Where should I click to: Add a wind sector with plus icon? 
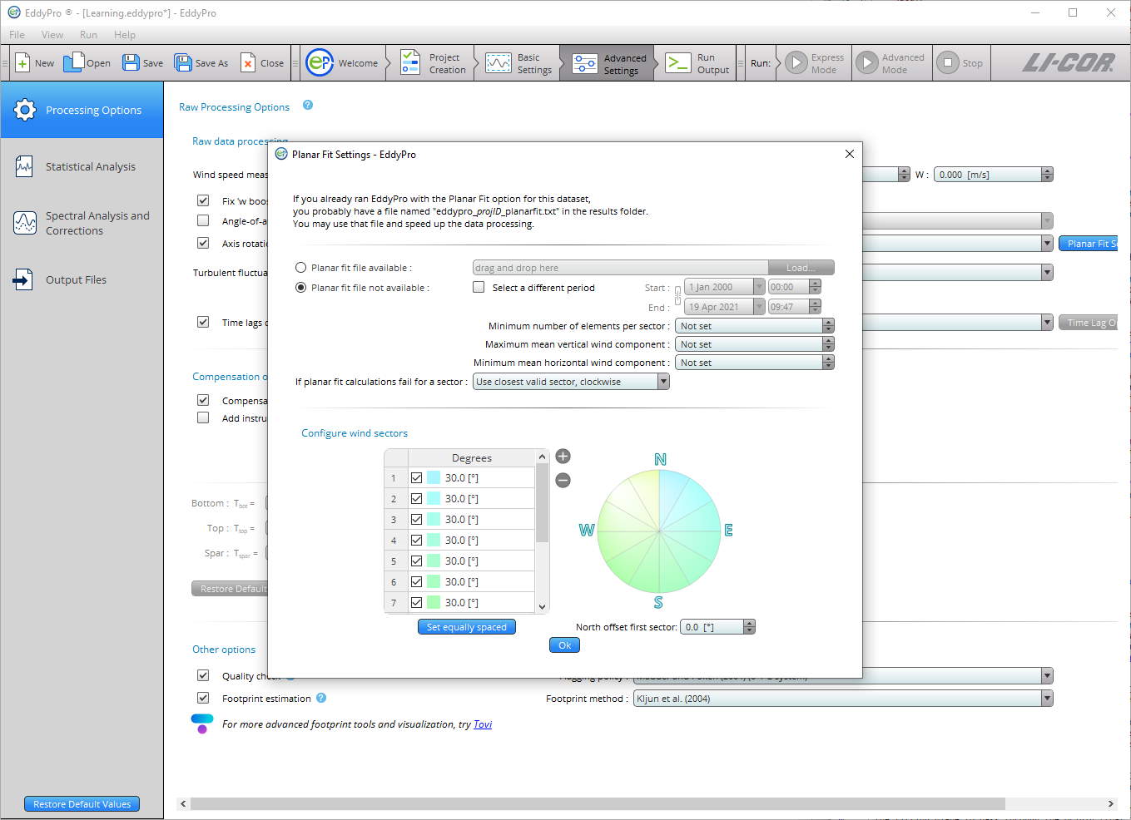(x=563, y=457)
